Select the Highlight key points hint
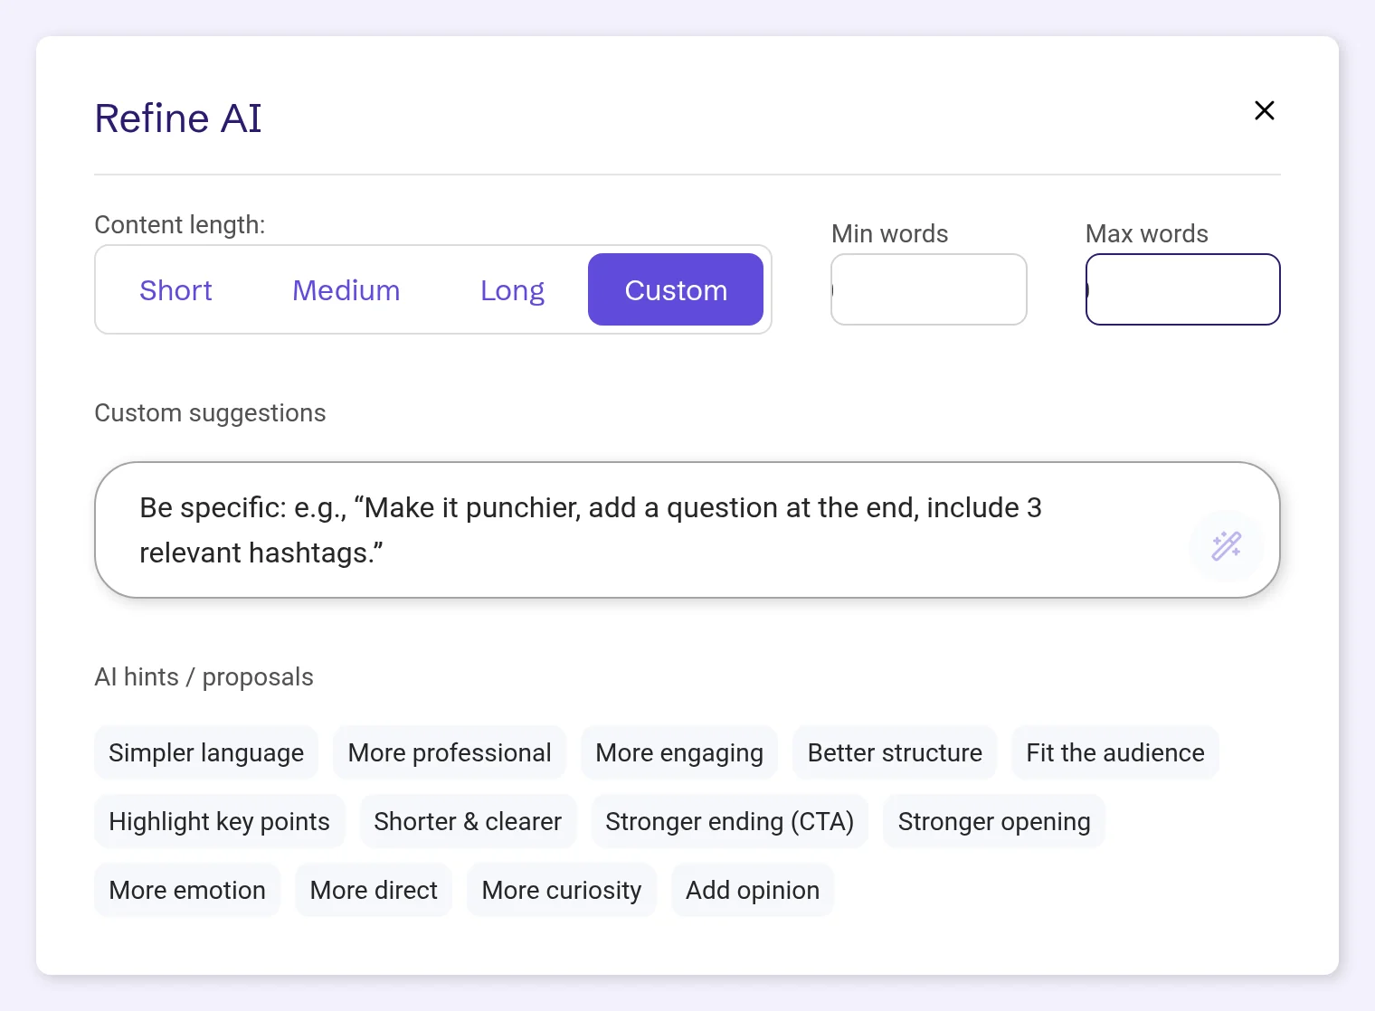The height and width of the screenshot is (1011, 1375). tap(220, 821)
